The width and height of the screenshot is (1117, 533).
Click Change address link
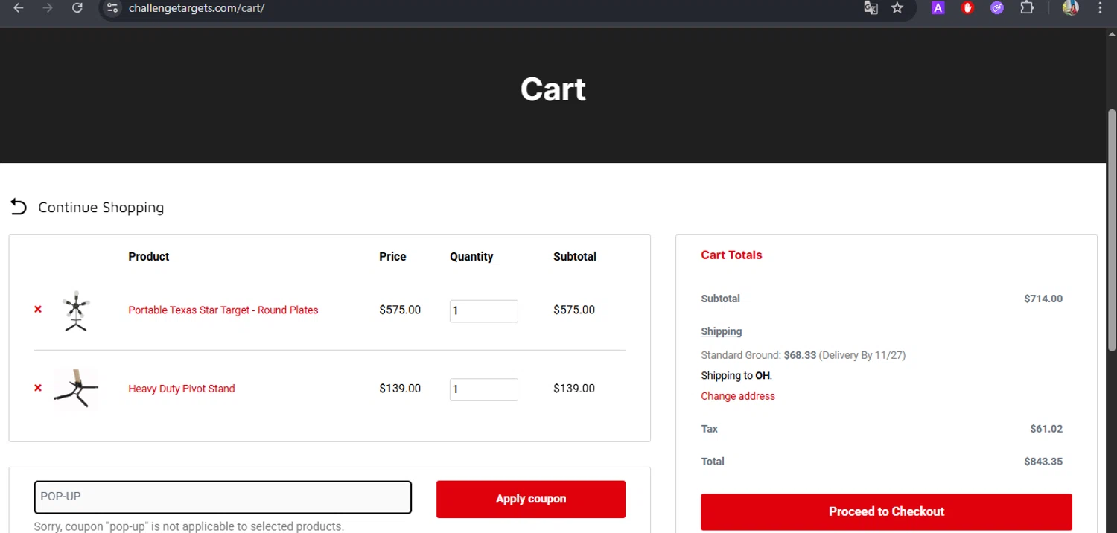[738, 396]
